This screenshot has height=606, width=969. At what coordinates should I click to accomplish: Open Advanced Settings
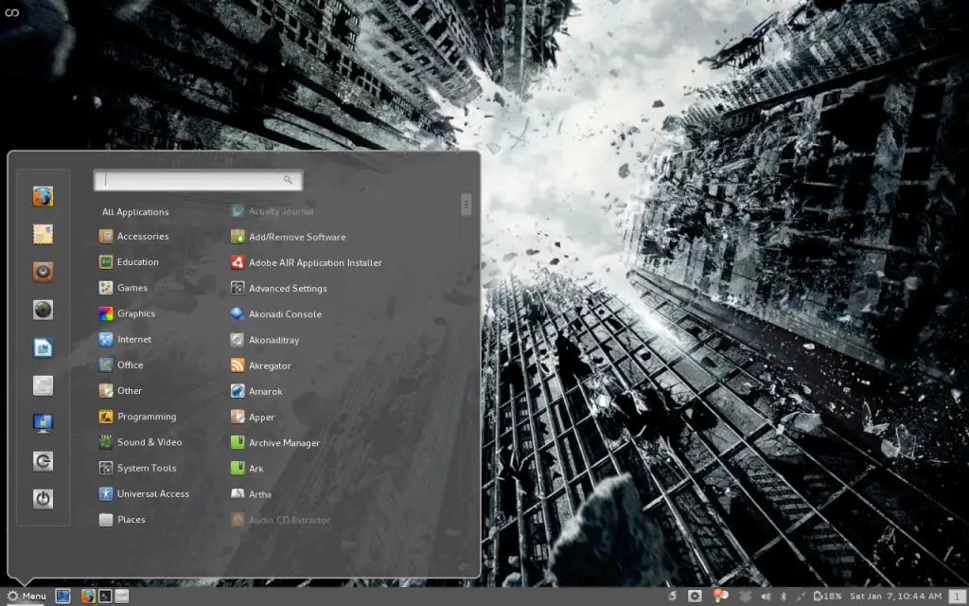[x=279, y=288]
